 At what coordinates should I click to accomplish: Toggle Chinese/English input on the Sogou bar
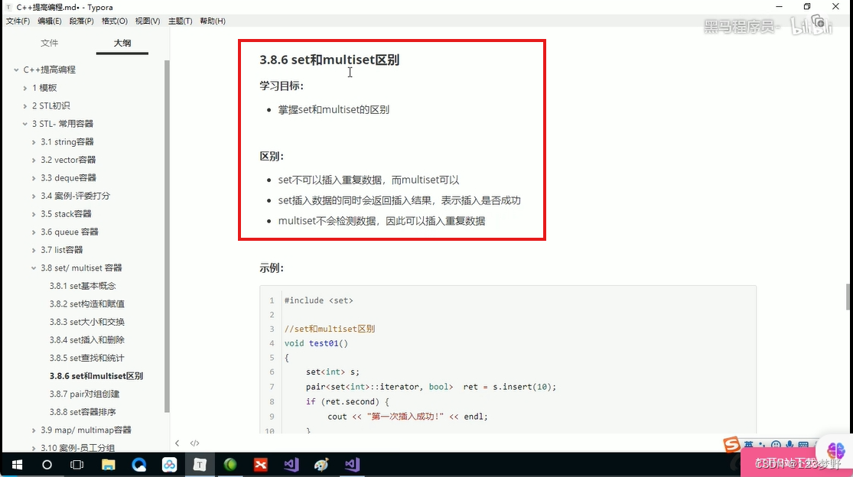pos(749,444)
